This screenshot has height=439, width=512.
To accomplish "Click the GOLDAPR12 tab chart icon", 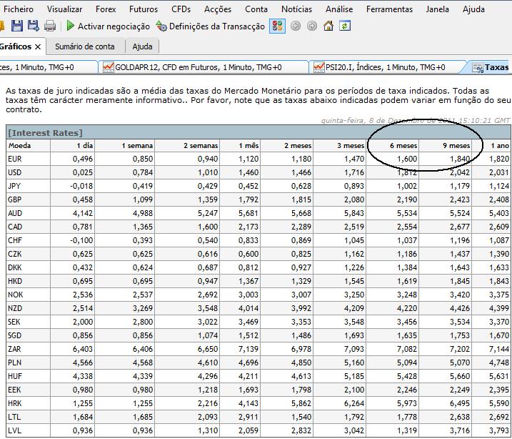I will pos(108,67).
